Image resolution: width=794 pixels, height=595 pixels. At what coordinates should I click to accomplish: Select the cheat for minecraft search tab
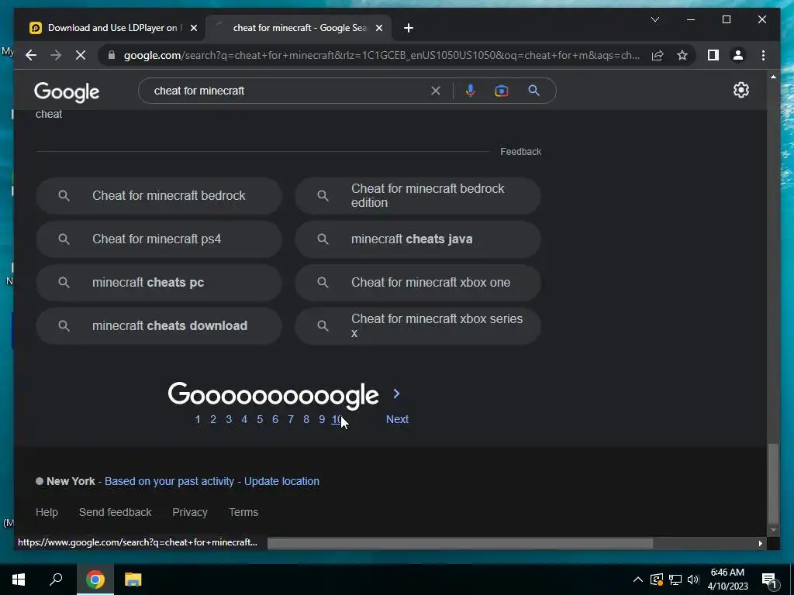pyautogui.click(x=299, y=28)
